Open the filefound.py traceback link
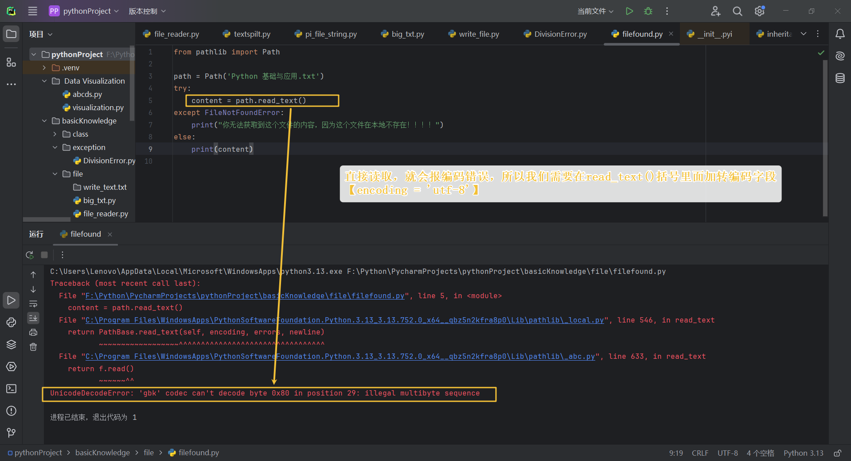Viewport: 851px width, 461px height. tap(245, 296)
